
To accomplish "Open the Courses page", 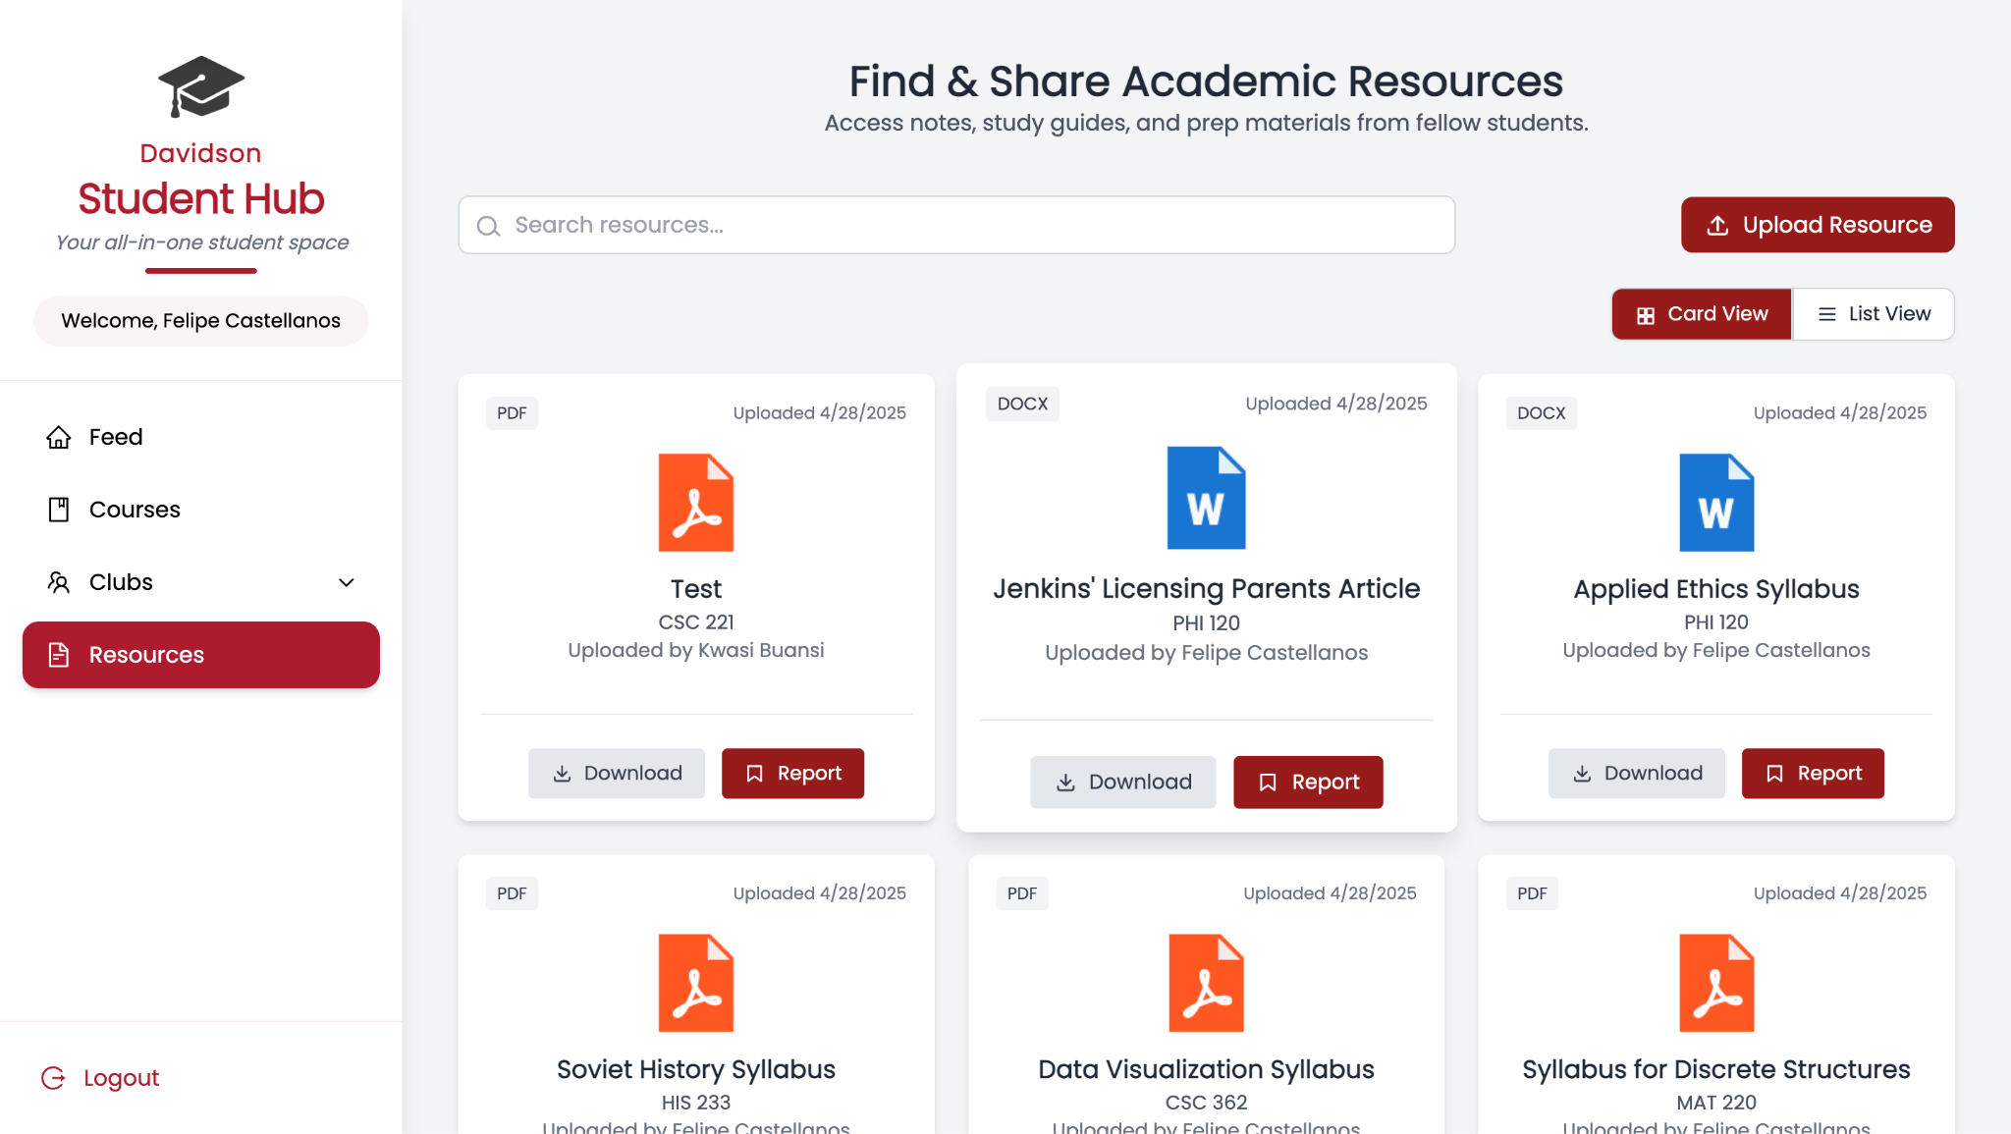I will point(201,510).
